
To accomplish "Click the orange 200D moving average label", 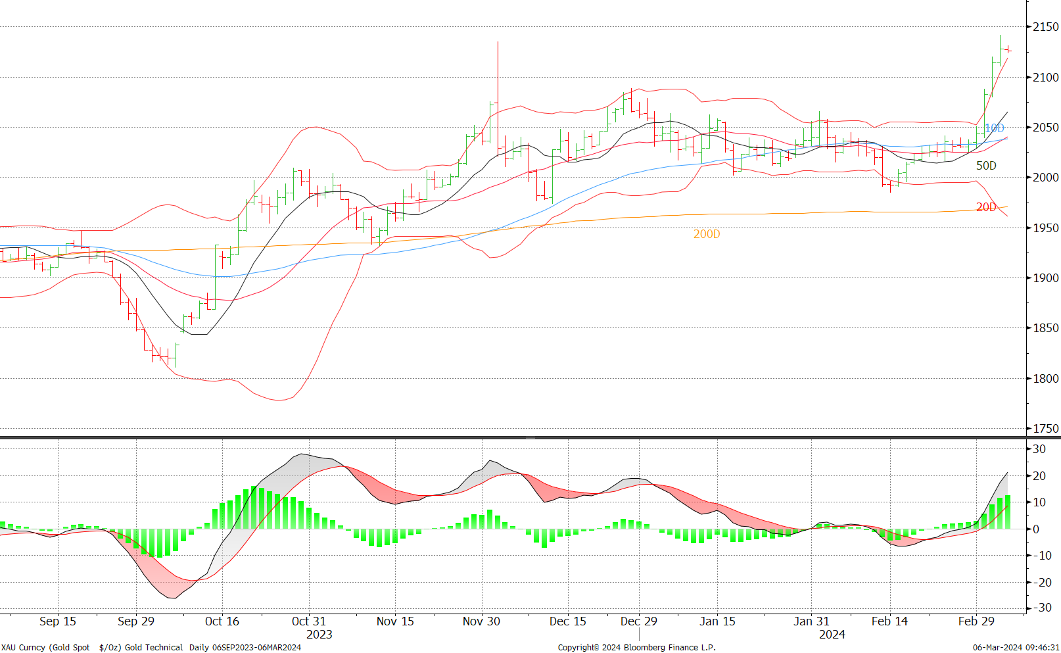I will coord(707,234).
